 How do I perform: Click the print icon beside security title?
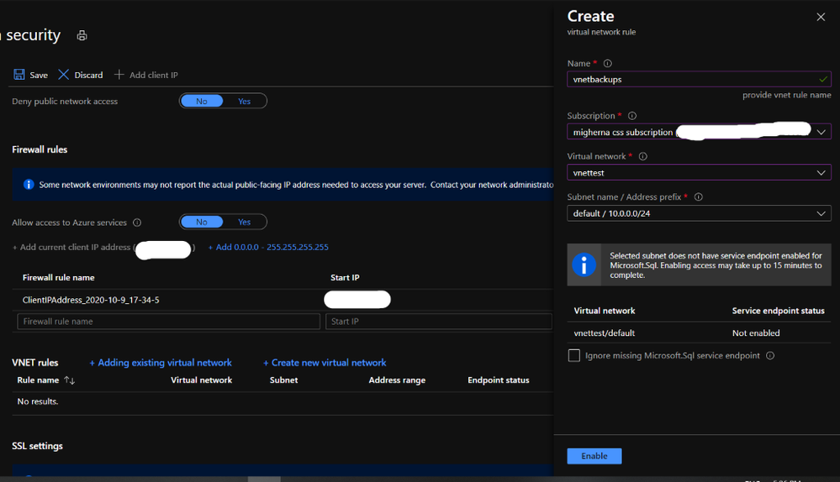82,36
